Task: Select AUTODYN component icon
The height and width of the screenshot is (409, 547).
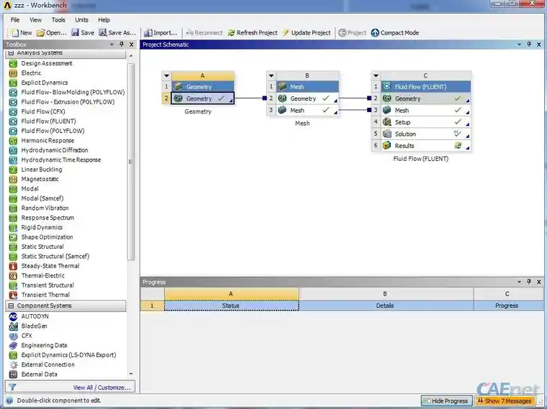Action: coord(13,317)
